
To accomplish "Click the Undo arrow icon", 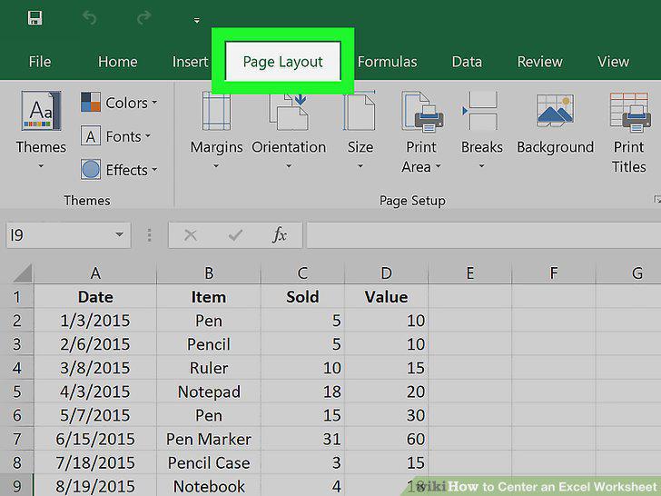I will pos(89,18).
